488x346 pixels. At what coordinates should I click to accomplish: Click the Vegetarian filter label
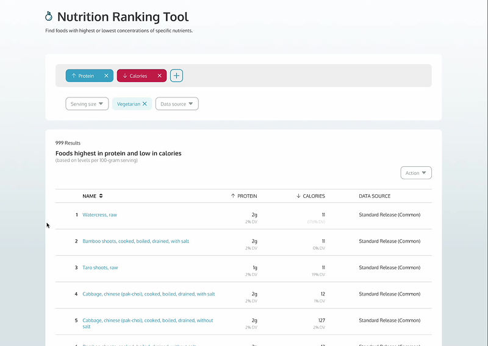coord(129,104)
